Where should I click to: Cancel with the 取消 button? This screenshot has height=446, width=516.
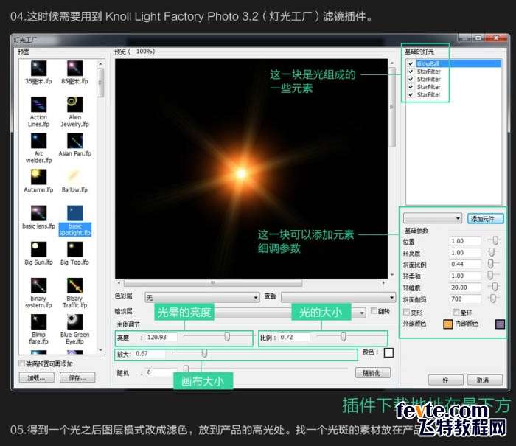[x=484, y=380]
